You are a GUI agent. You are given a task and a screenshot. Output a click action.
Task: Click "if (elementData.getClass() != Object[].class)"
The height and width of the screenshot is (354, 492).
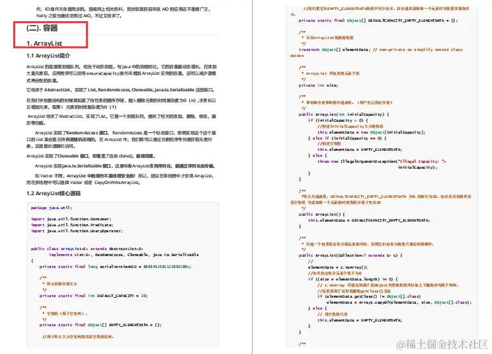pos(369,296)
